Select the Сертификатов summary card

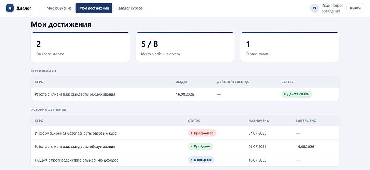(x=290, y=47)
